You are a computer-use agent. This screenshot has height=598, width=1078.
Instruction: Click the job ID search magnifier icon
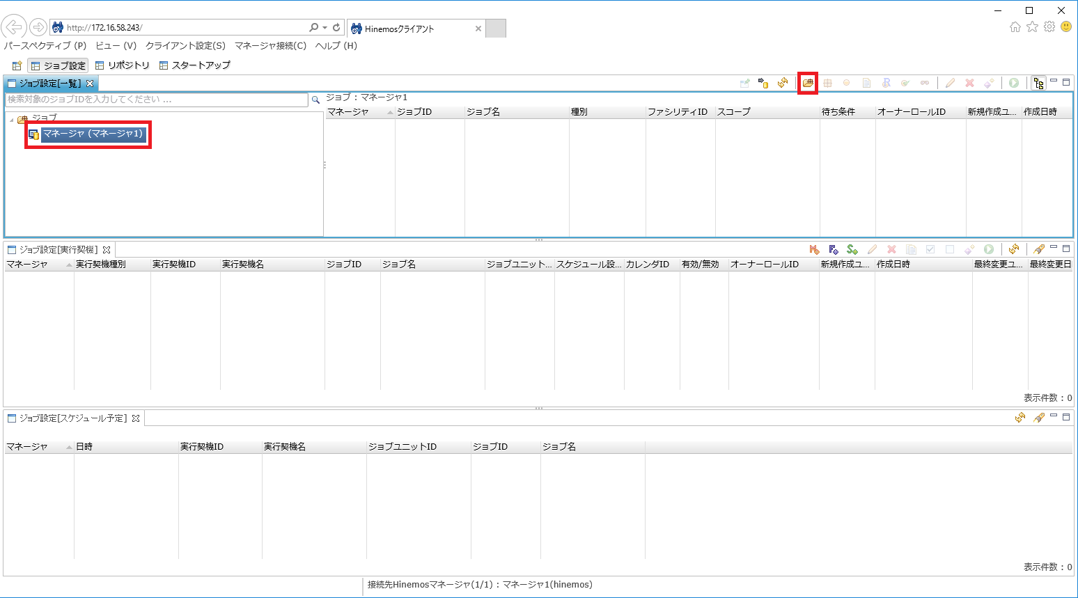315,100
